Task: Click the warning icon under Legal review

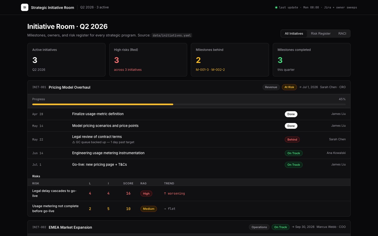Action: click(x=73, y=142)
